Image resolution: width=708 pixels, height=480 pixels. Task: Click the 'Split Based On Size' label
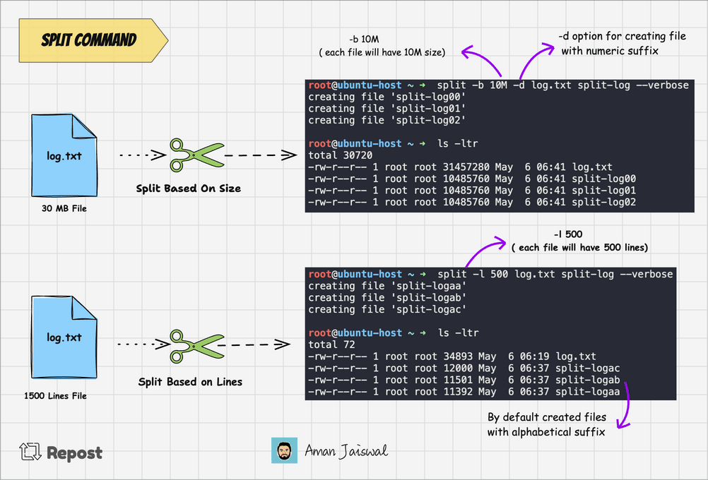point(188,188)
